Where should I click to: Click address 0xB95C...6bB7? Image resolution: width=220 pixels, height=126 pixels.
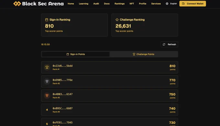click(62, 108)
